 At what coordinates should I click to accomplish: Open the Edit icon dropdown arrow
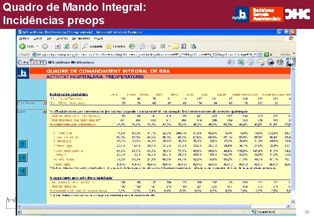(169, 47)
